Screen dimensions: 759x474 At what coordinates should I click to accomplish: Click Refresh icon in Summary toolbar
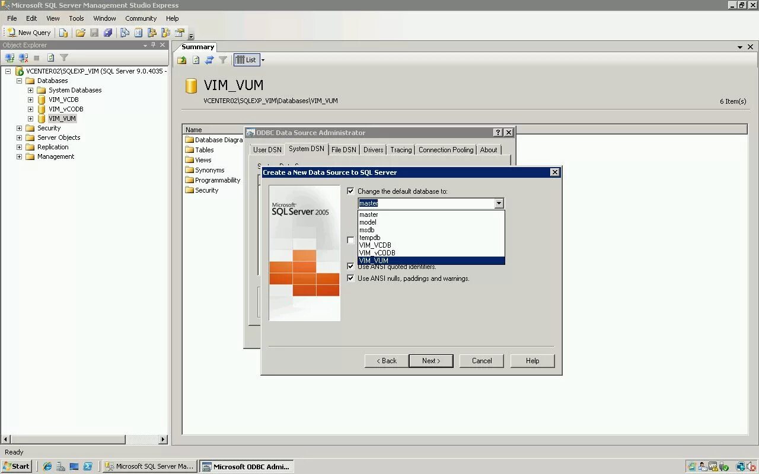(x=196, y=60)
